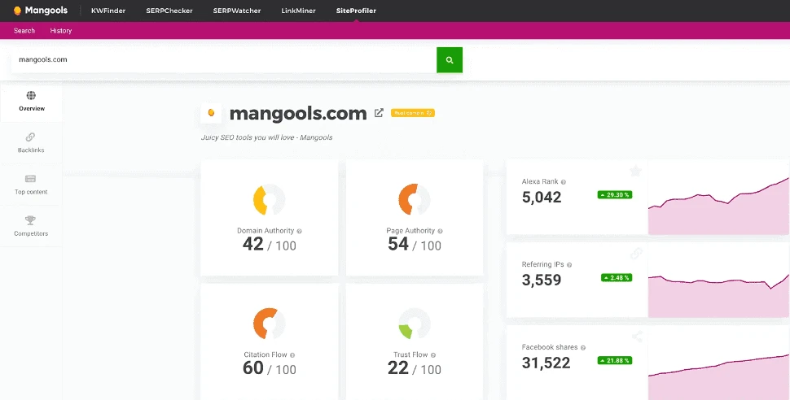Click the Trust Flow donut gauge
This screenshot has height=400, width=790.
click(415, 324)
